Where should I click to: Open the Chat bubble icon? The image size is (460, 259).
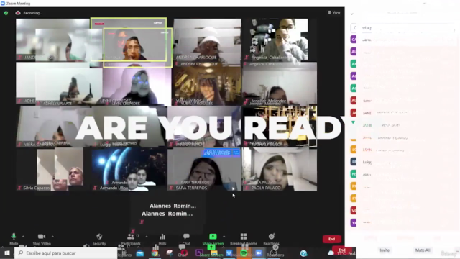[186, 236]
